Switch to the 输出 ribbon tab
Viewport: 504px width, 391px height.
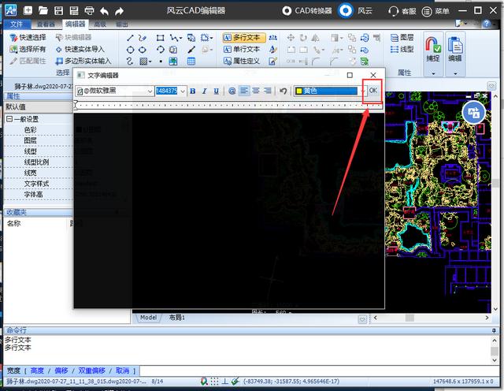[122, 24]
